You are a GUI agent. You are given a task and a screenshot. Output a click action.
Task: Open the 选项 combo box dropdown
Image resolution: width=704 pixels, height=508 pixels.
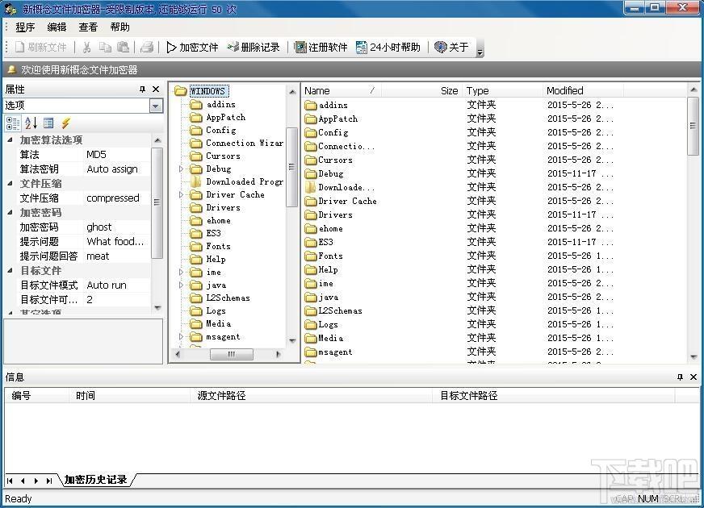(x=156, y=106)
